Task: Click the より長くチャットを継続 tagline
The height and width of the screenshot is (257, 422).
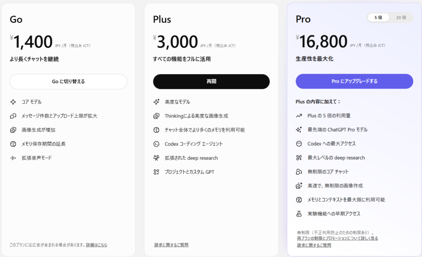Action: [x=34, y=59]
